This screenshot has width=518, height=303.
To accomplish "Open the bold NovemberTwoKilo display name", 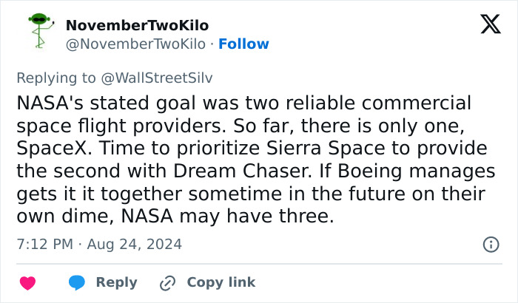I will pyautogui.click(x=137, y=25).
